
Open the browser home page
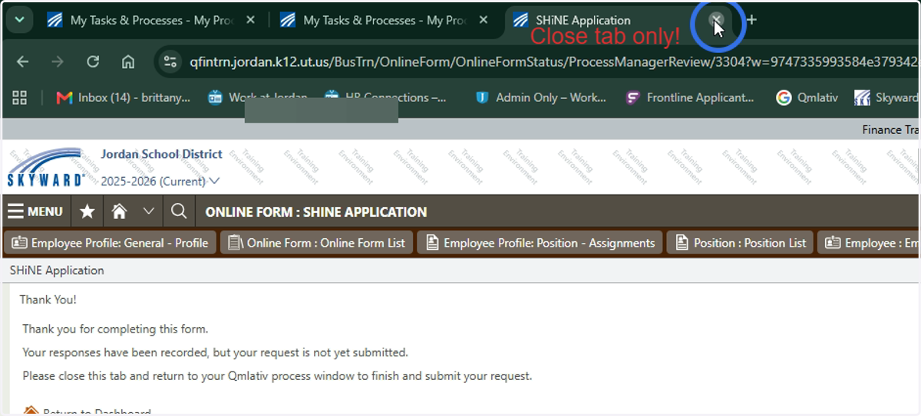point(128,62)
